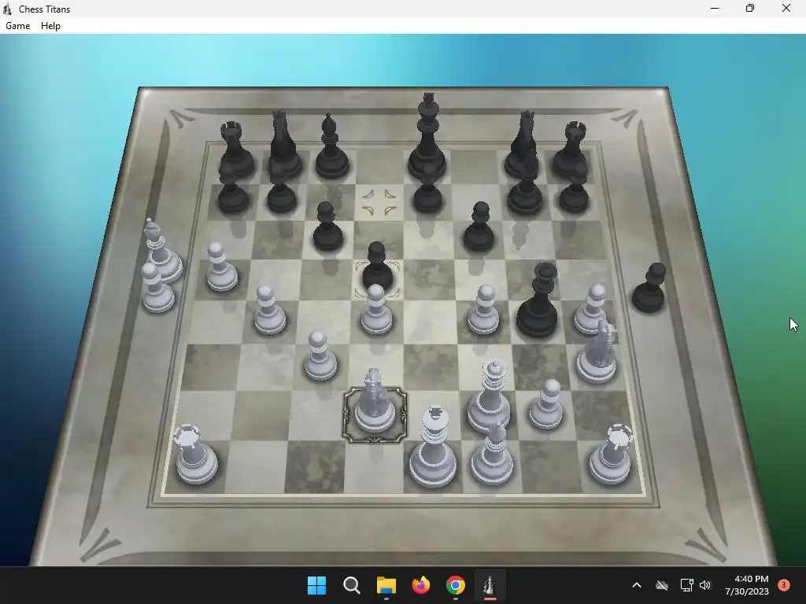806x604 pixels.
Task: Select the white pawn on a5
Action: [x=222, y=267]
